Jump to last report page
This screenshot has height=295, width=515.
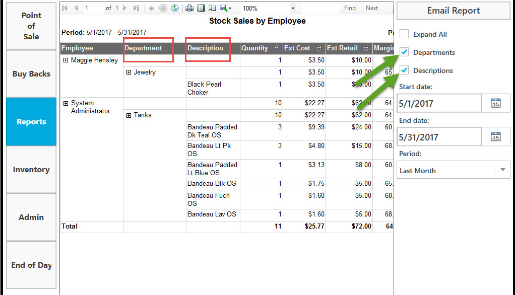136,8
